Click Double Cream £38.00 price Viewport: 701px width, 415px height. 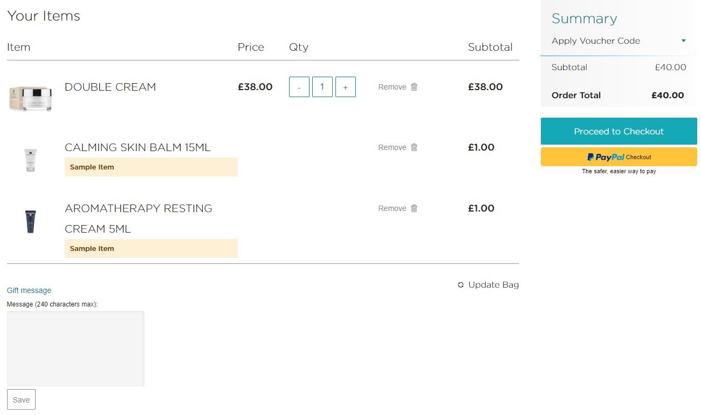pyautogui.click(x=255, y=87)
